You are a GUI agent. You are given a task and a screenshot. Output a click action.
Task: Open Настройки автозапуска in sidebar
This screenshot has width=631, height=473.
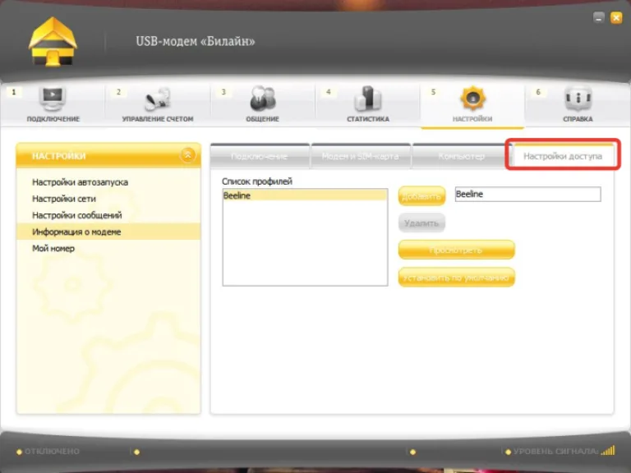pos(80,182)
